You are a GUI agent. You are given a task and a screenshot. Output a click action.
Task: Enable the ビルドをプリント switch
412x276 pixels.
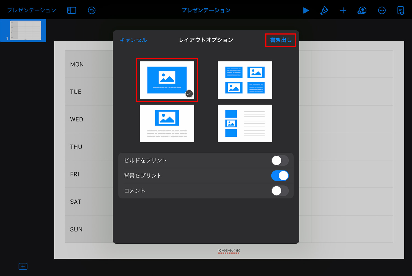coord(280,161)
